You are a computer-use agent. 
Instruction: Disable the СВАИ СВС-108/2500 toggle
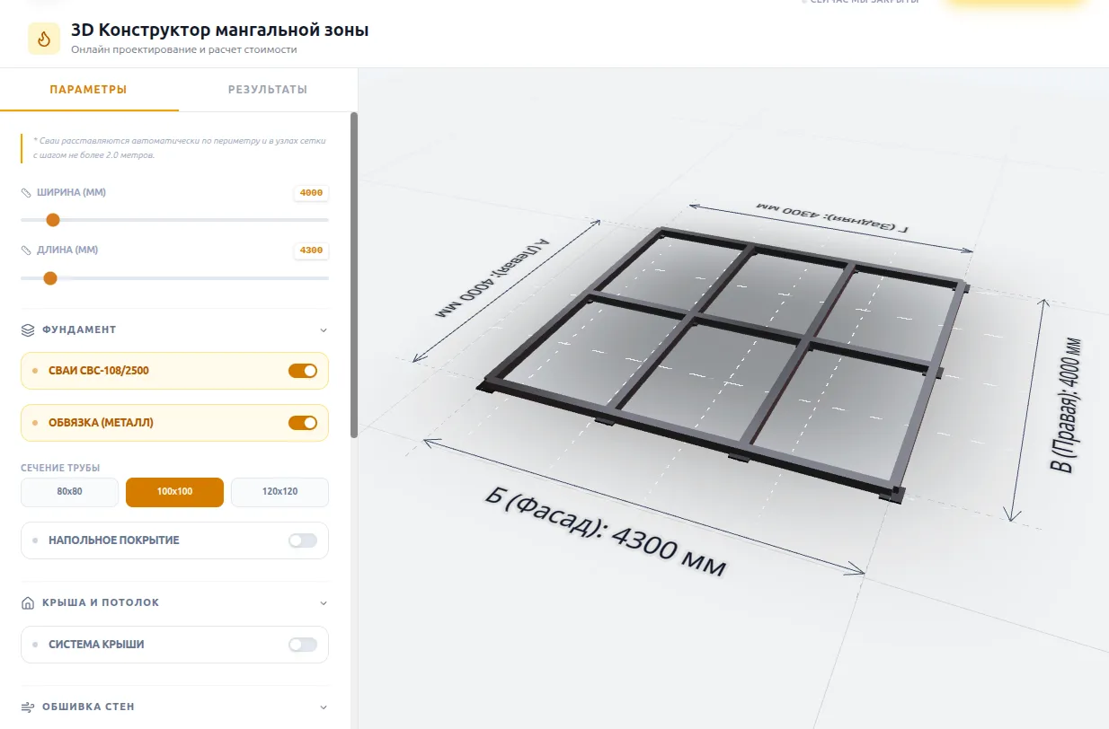[x=303, y=371]
